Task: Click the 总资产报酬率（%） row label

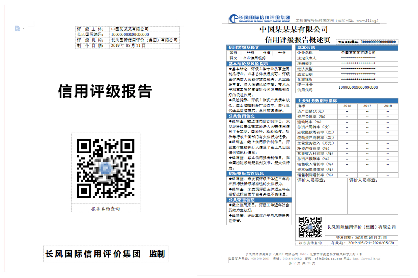Action: tap(313, 159)
